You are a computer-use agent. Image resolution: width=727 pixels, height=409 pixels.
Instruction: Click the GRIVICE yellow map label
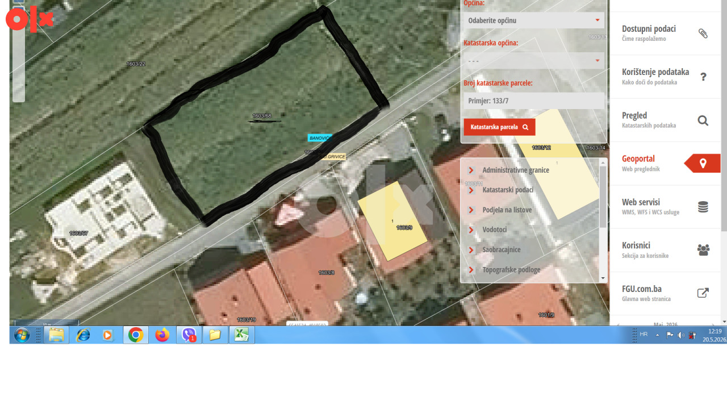[333, 156]
